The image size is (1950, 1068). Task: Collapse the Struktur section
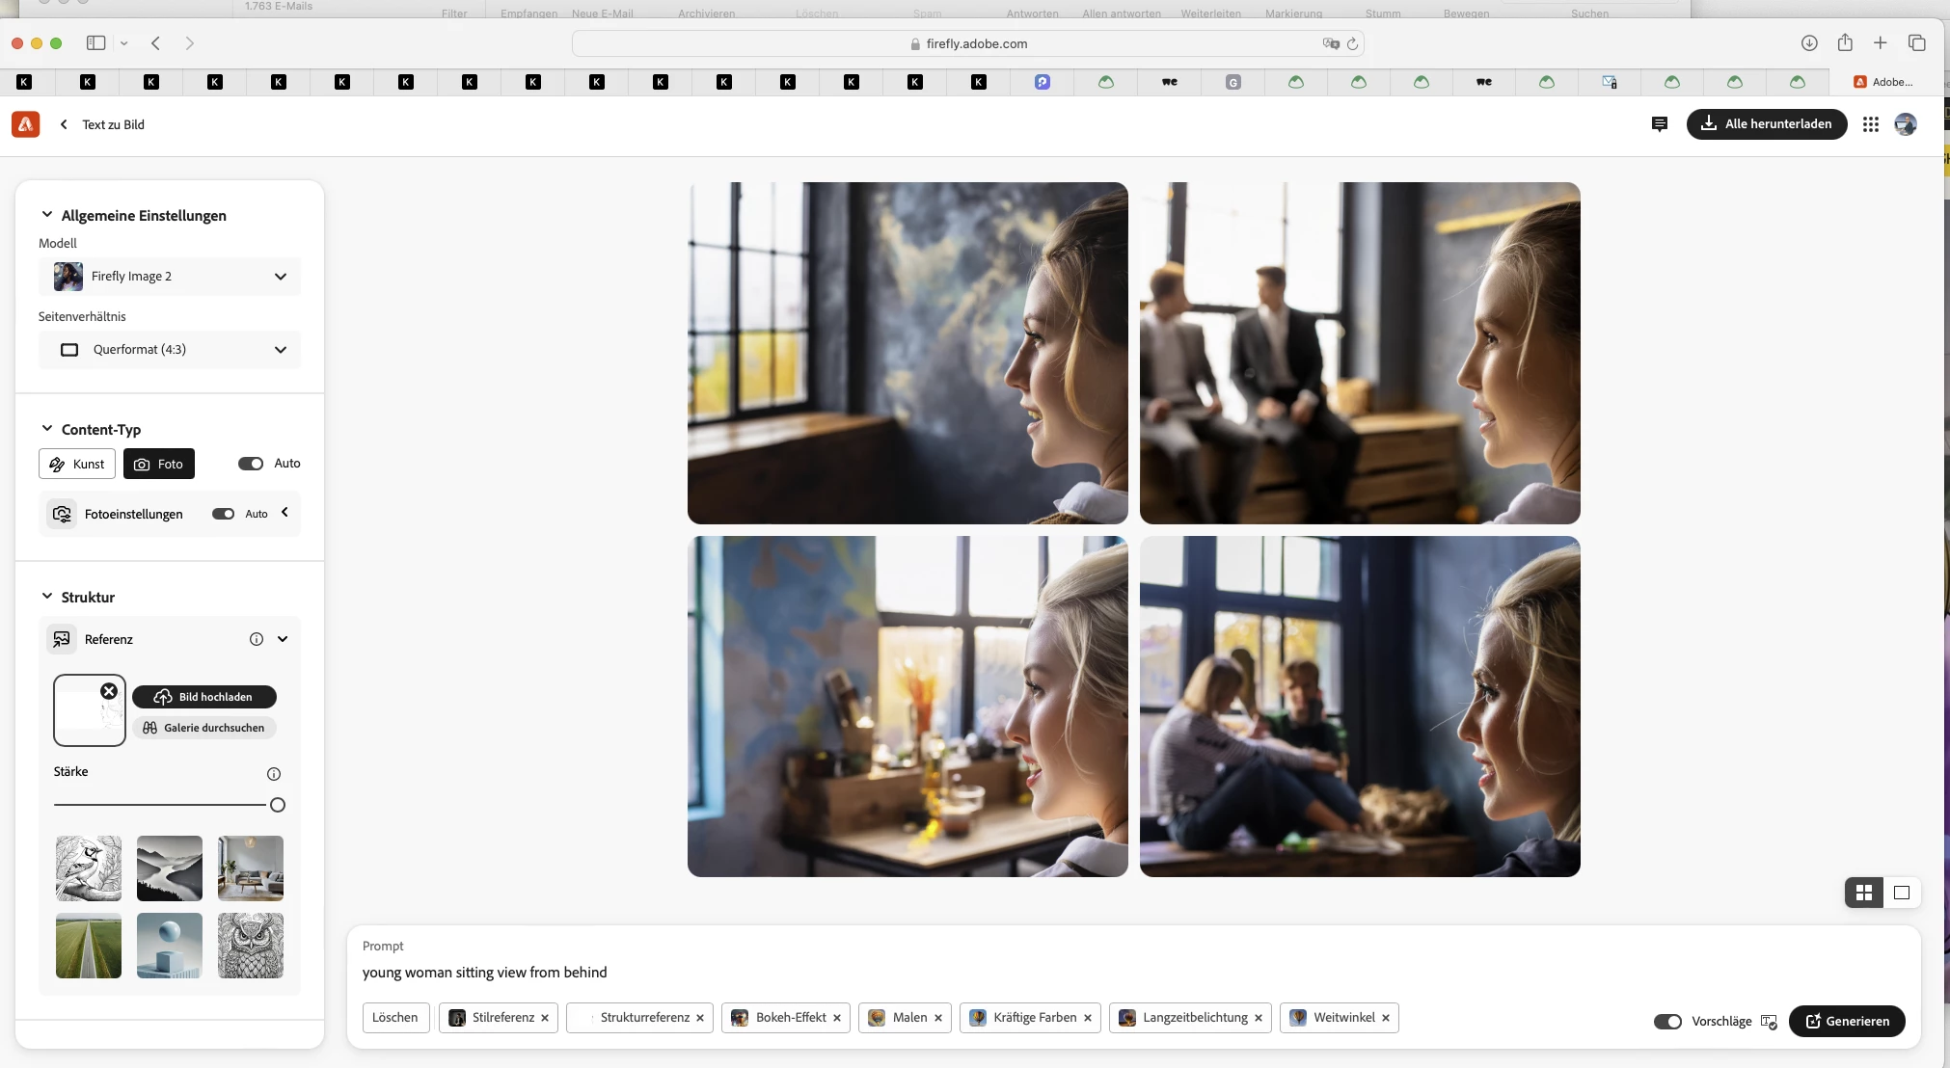click(46, 597)
